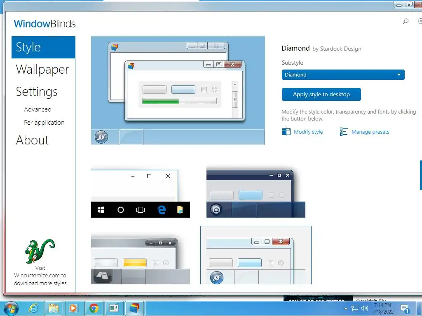Click the Edge icon in Windows 10 thumbnail
Image resolution: width=422 pixels, height=316 pixels.
162,210
